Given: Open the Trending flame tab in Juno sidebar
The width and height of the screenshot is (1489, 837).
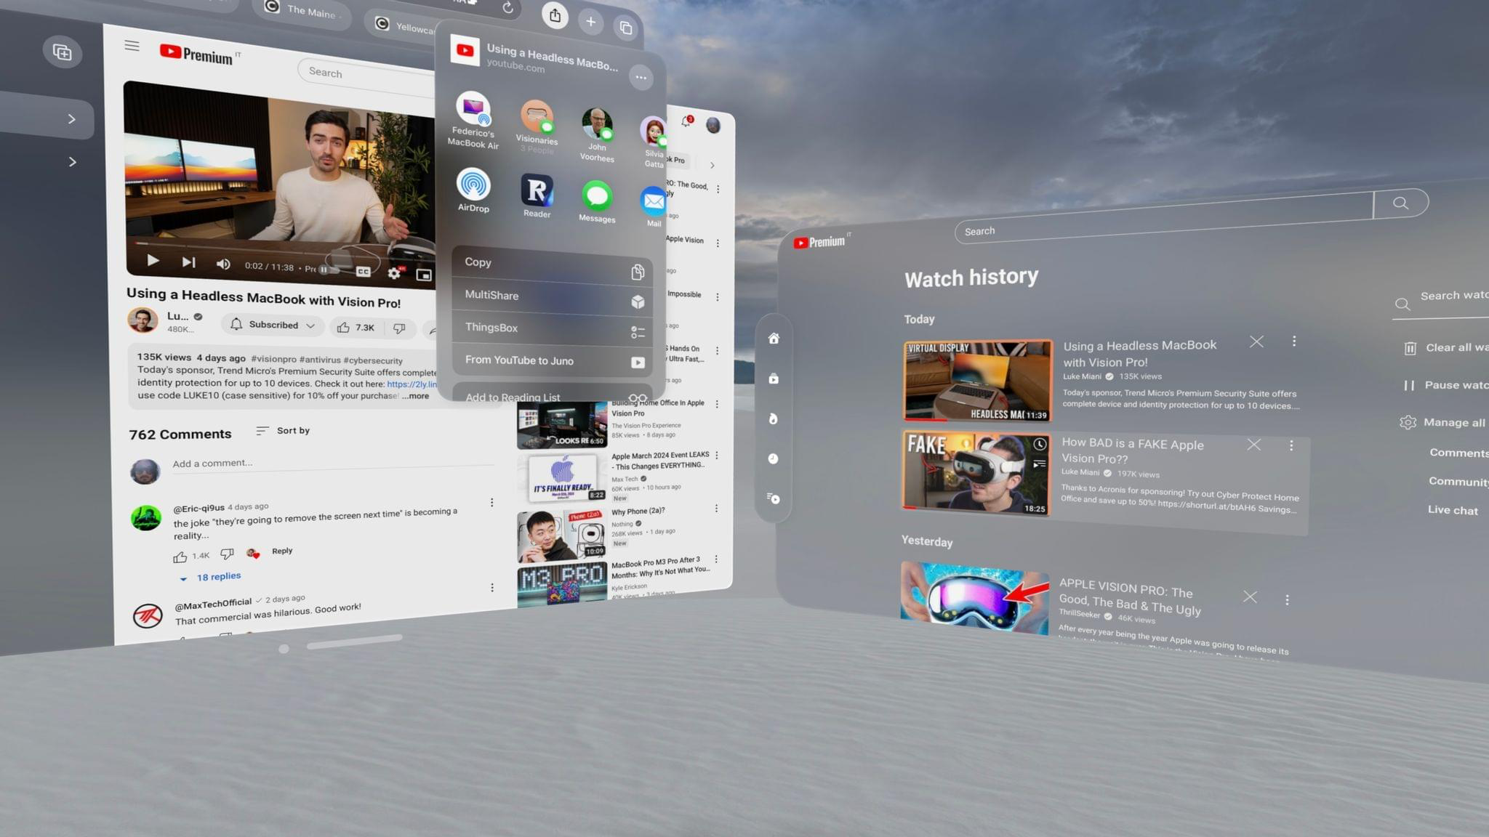Looking at the screenshot, I should 773,418.
